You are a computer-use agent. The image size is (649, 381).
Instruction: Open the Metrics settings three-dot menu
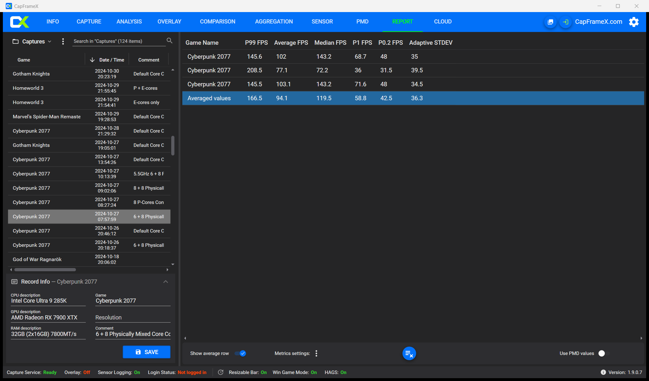(316, 353)
